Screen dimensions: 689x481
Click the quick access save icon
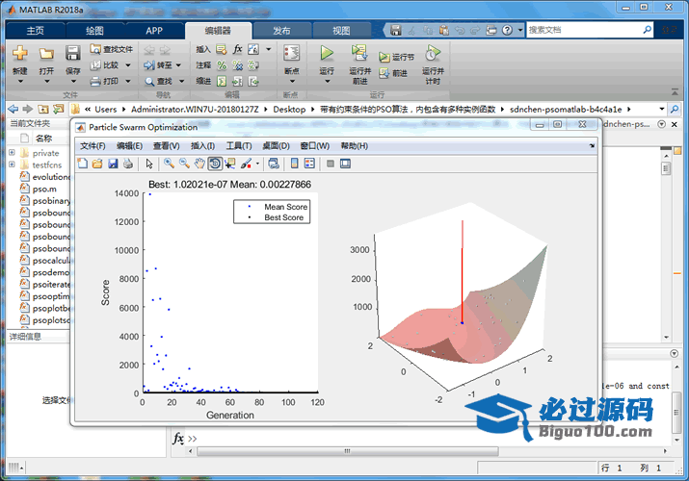pyautogui.click(x=396, y=30)
